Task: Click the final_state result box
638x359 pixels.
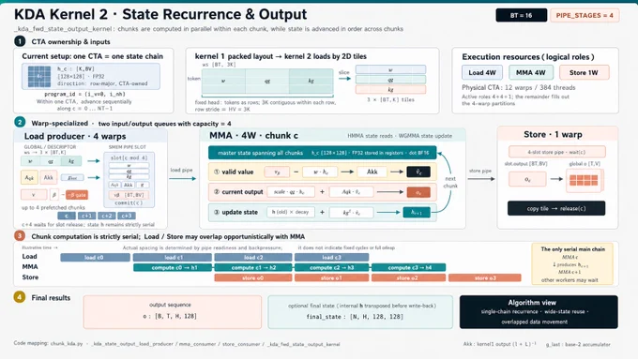Action: pyautogui.click(x=360, y=312)
